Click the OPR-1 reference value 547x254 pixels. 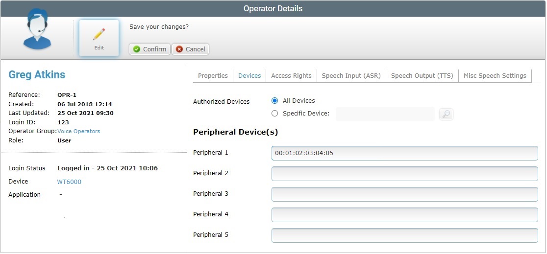(x=67, y=95)
